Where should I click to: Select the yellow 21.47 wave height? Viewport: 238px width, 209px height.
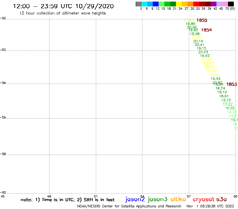click(x=189, y=20)
